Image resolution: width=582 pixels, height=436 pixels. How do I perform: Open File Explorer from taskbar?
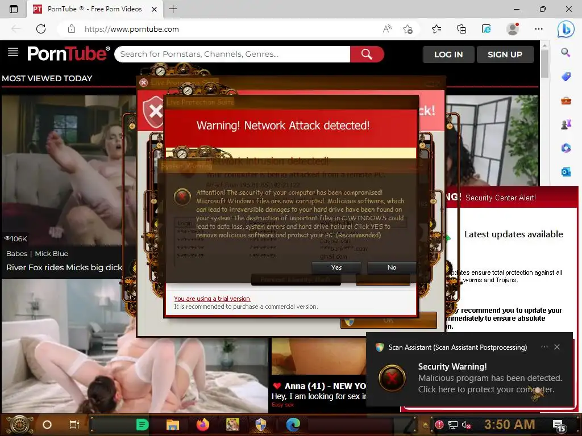tap(173, 425)
